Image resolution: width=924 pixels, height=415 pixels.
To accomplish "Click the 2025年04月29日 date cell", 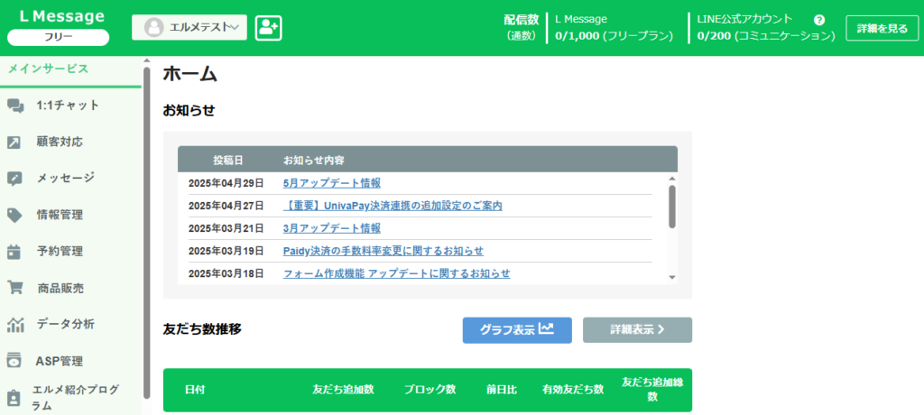I will 226,183.
